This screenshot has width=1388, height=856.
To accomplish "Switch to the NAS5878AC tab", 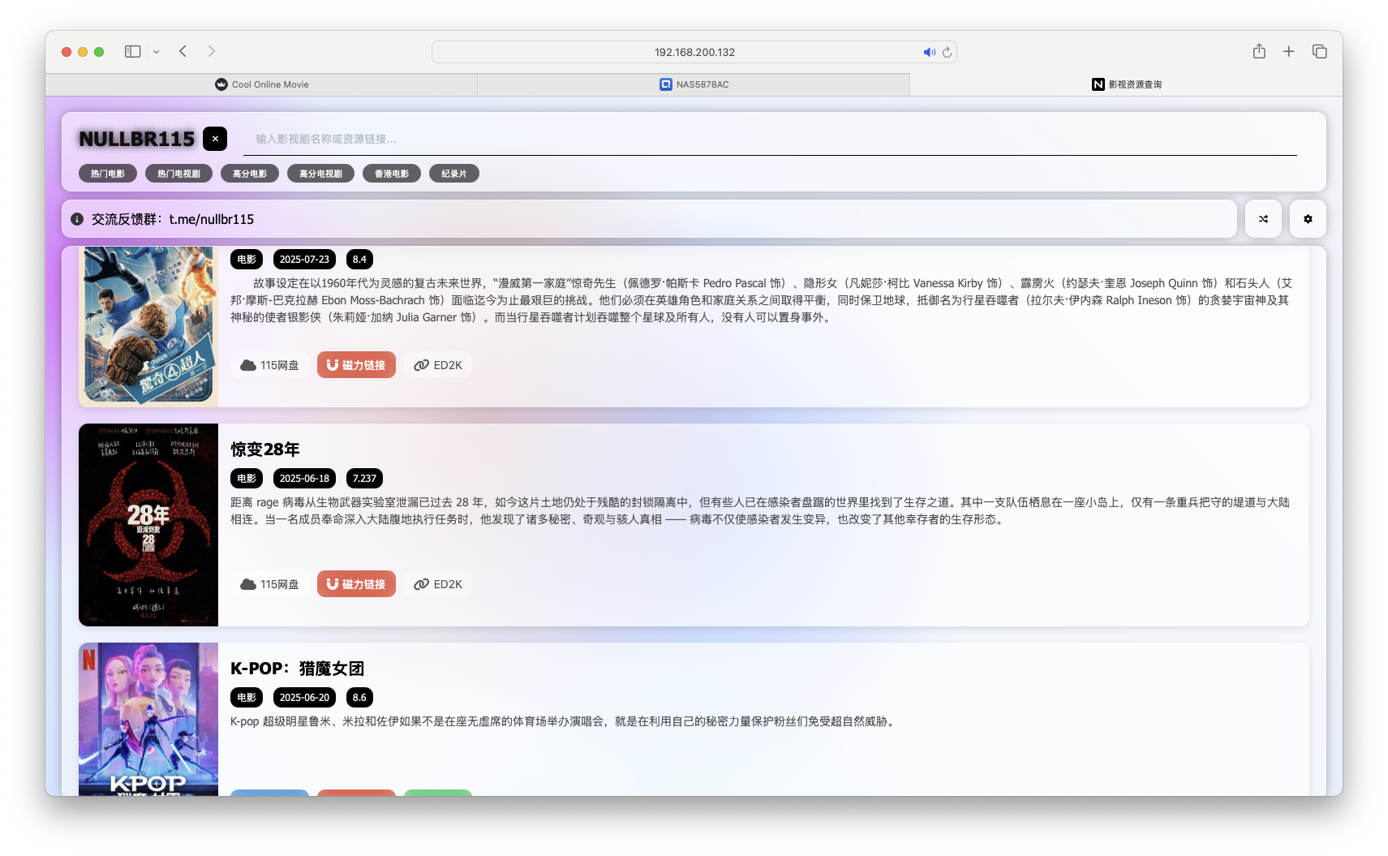I will pos(693,84).
